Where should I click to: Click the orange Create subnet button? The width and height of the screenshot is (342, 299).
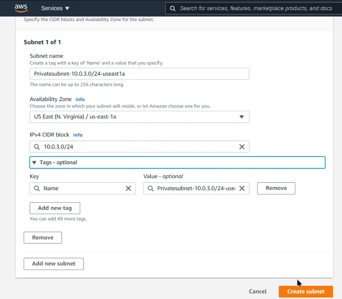306,291
